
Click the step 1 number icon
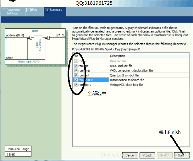[x=4, y=10]
